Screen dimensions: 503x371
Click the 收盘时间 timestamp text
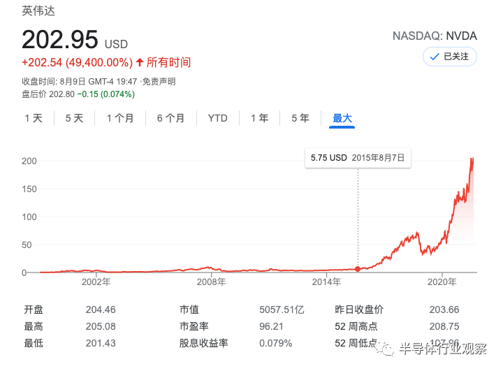tap(80, 82)
